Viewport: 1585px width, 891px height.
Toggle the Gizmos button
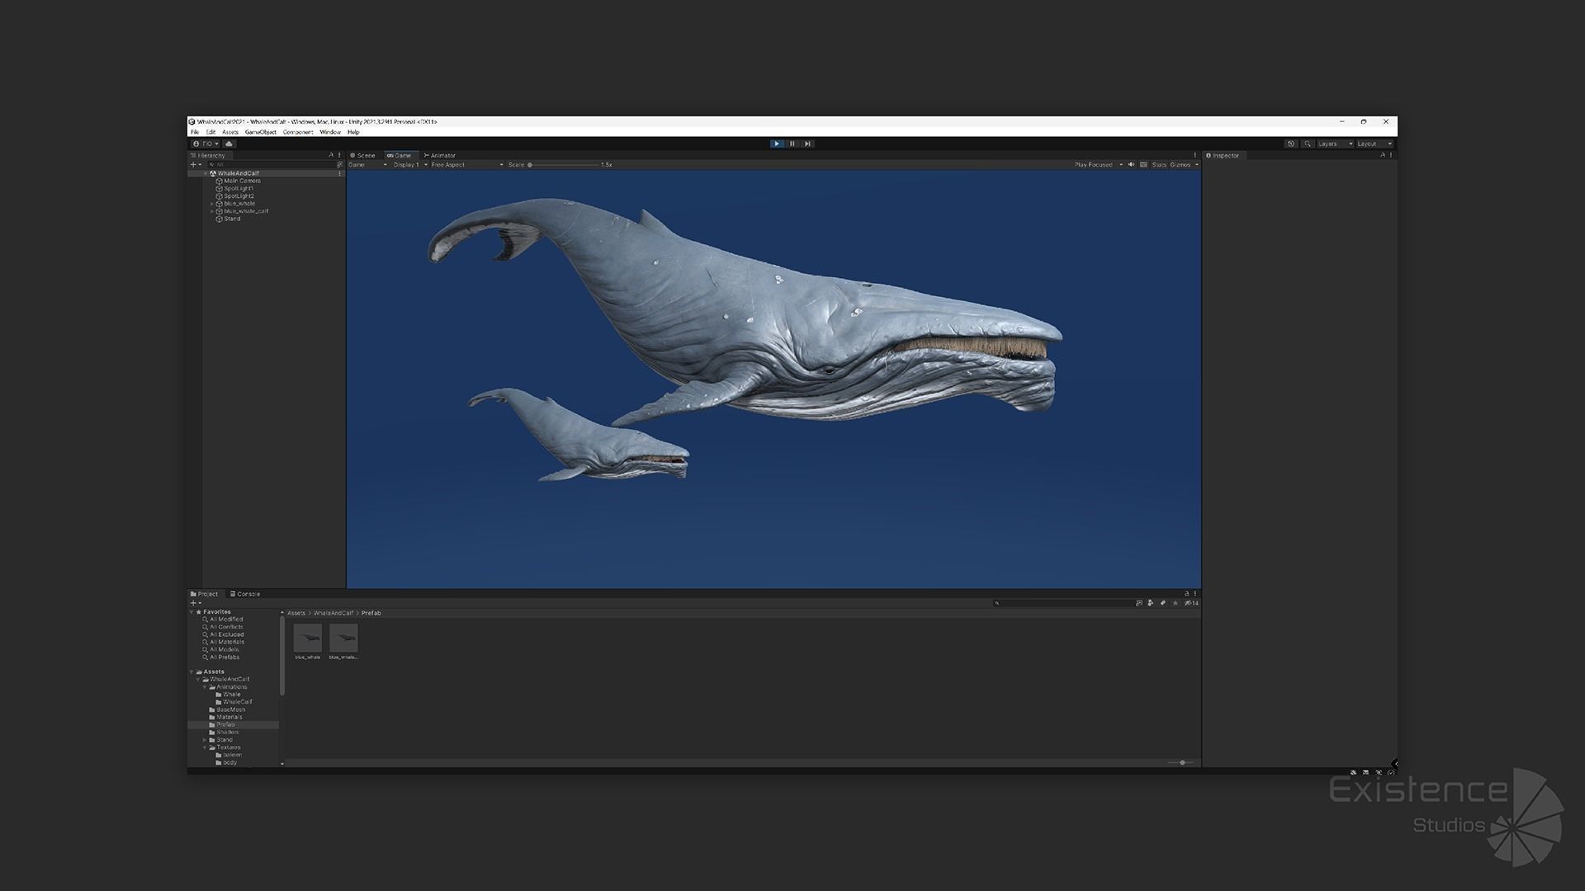click(1180, 165)
